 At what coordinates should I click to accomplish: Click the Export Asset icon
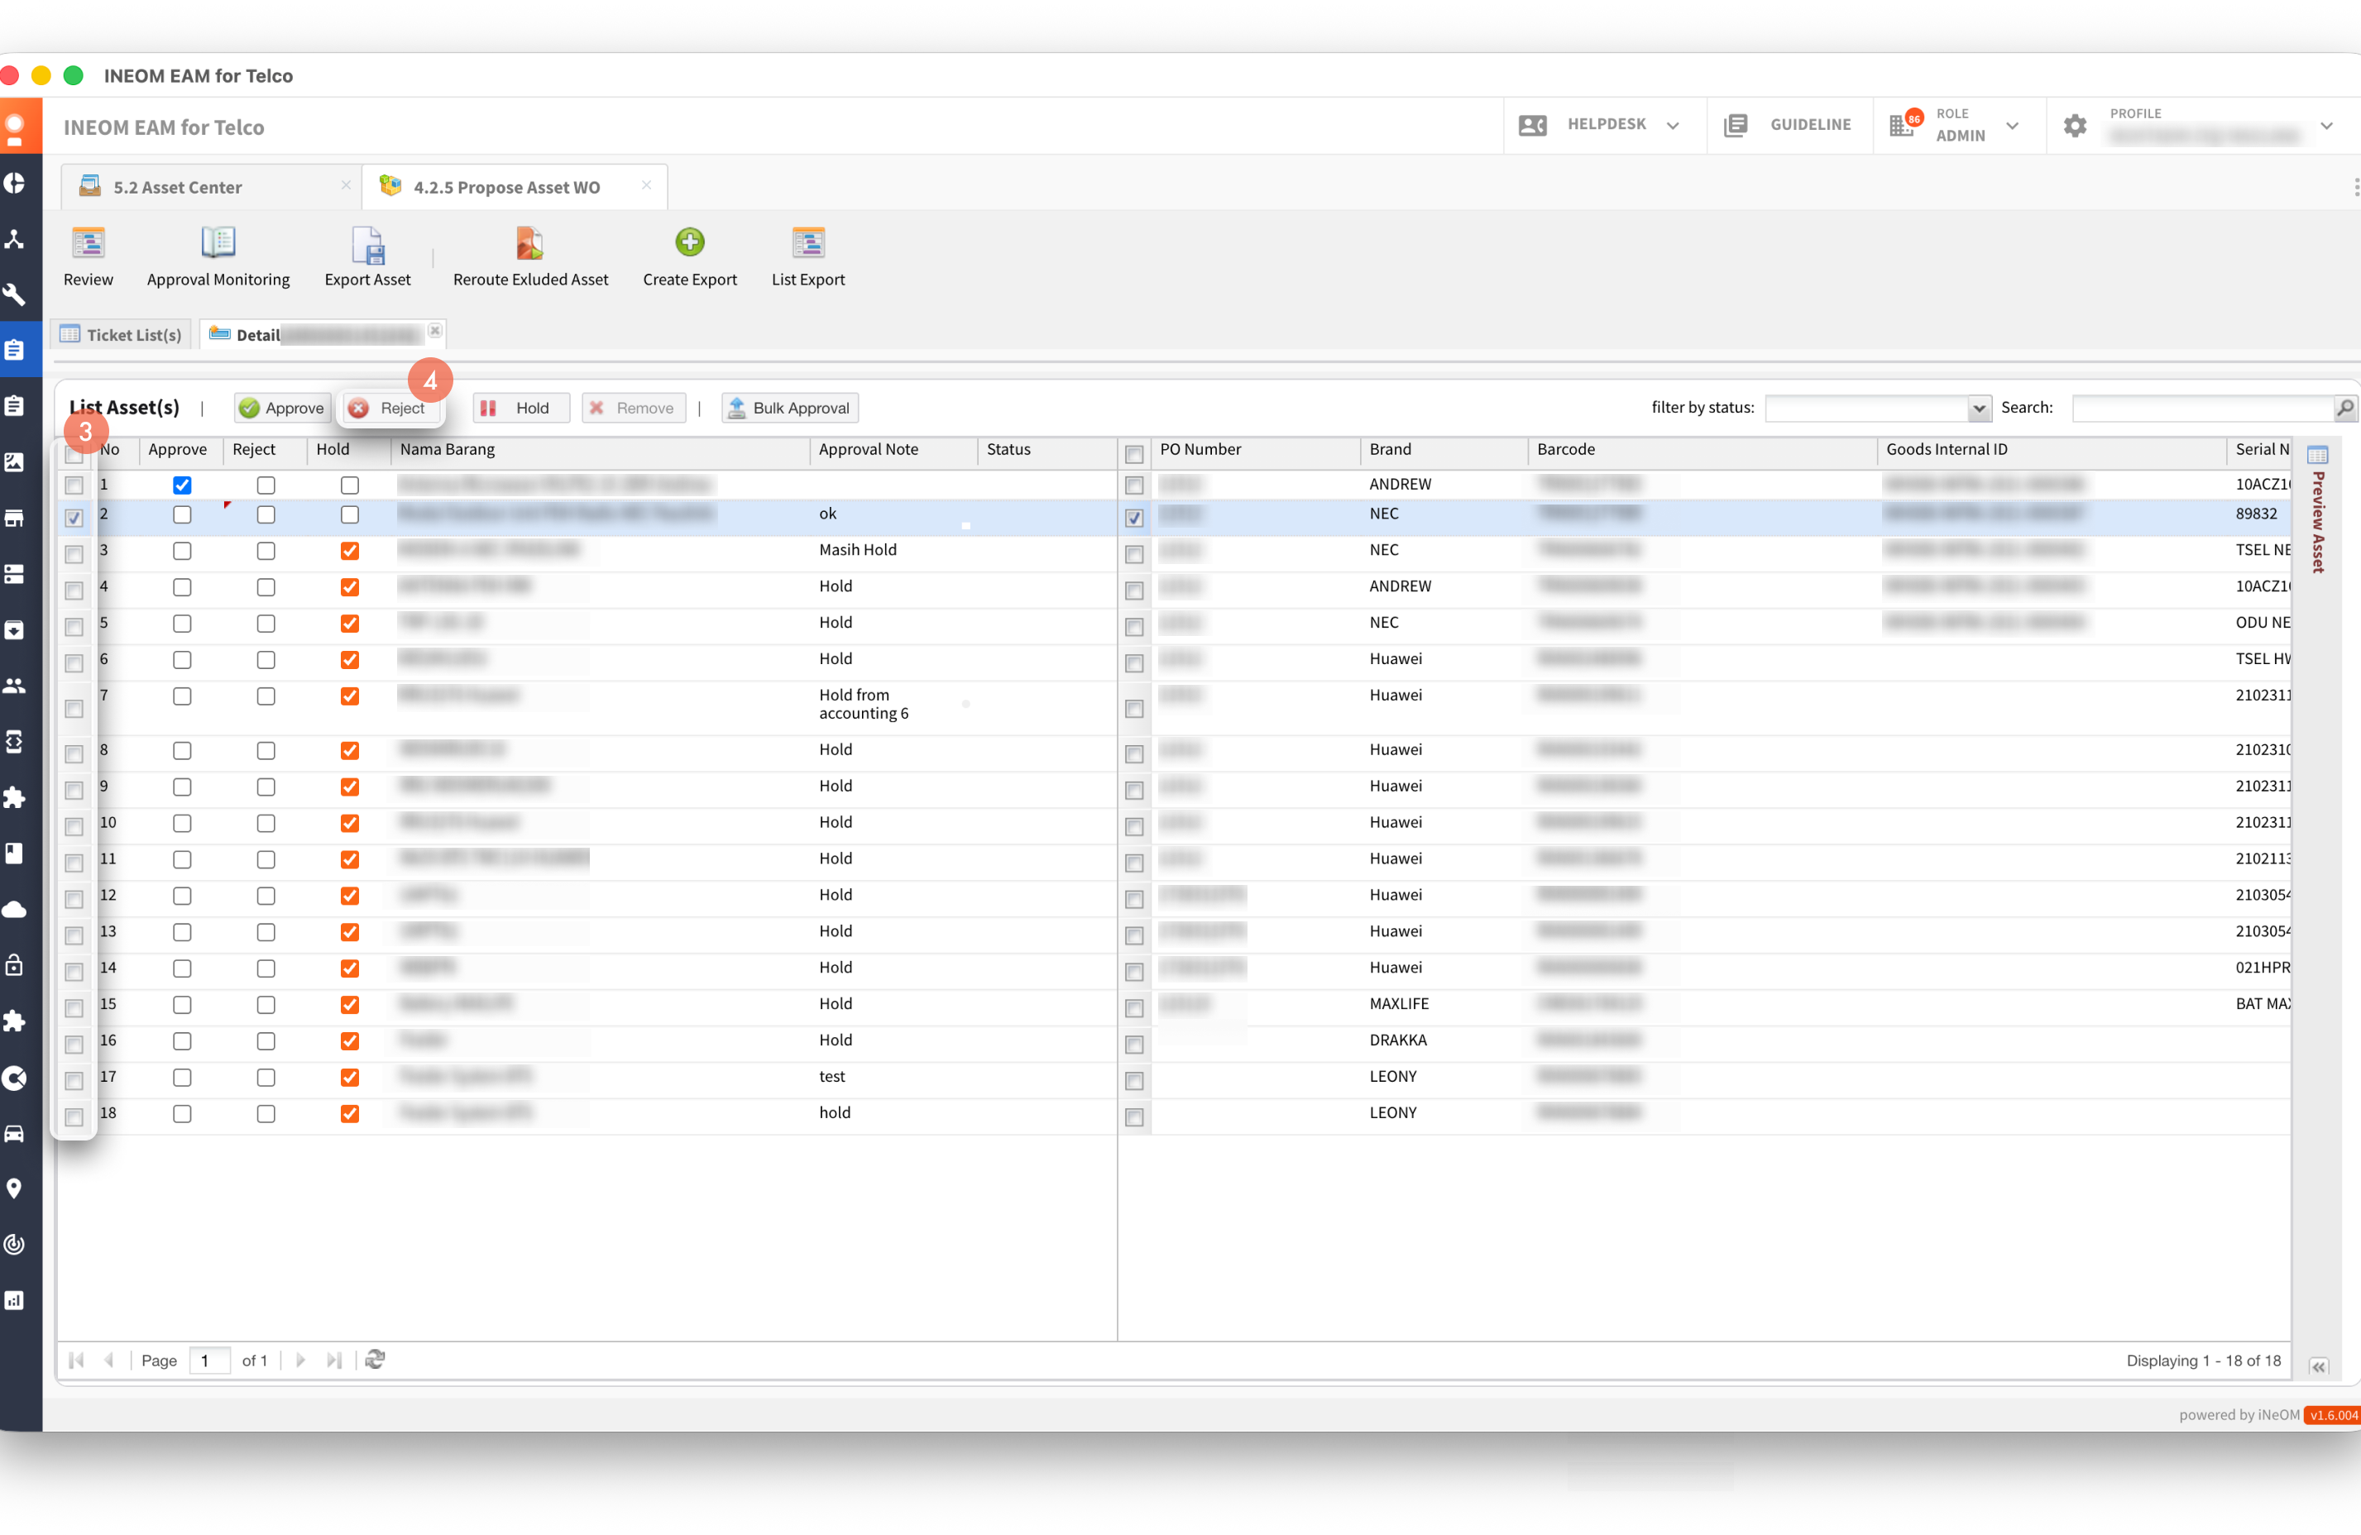[368, 245]
